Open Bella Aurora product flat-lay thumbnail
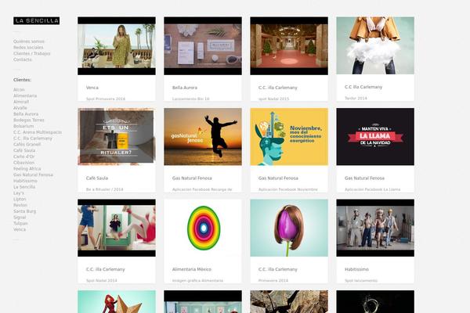Image resolution: width=470 pixels, height=313 pixels. tap(203, 46)
